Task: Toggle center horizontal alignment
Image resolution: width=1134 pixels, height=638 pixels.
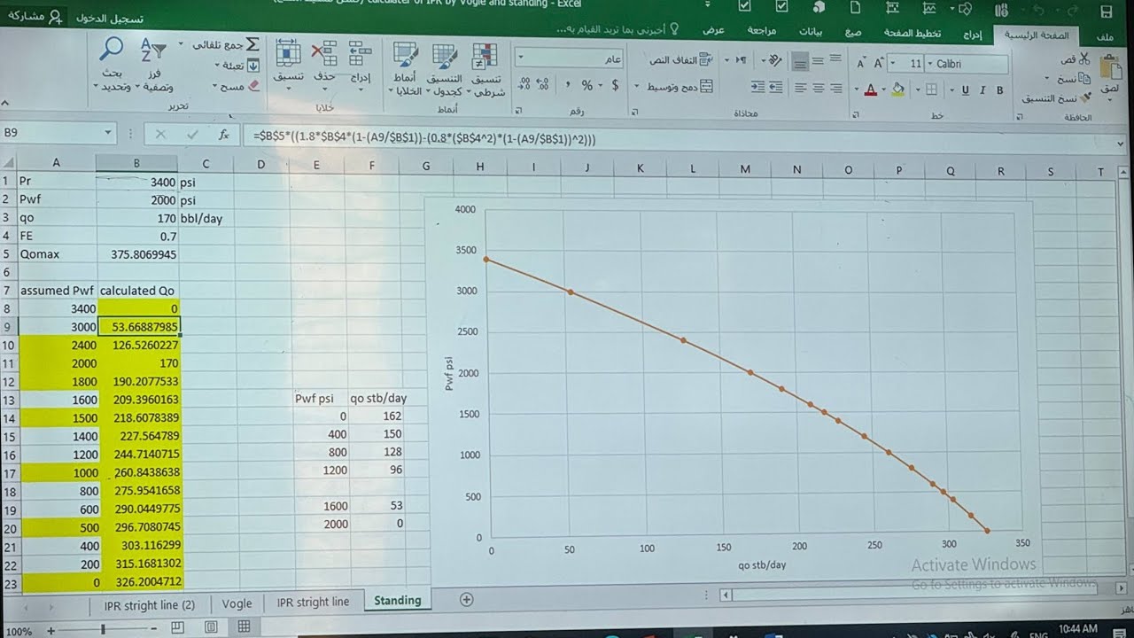Action: (819, 88)
